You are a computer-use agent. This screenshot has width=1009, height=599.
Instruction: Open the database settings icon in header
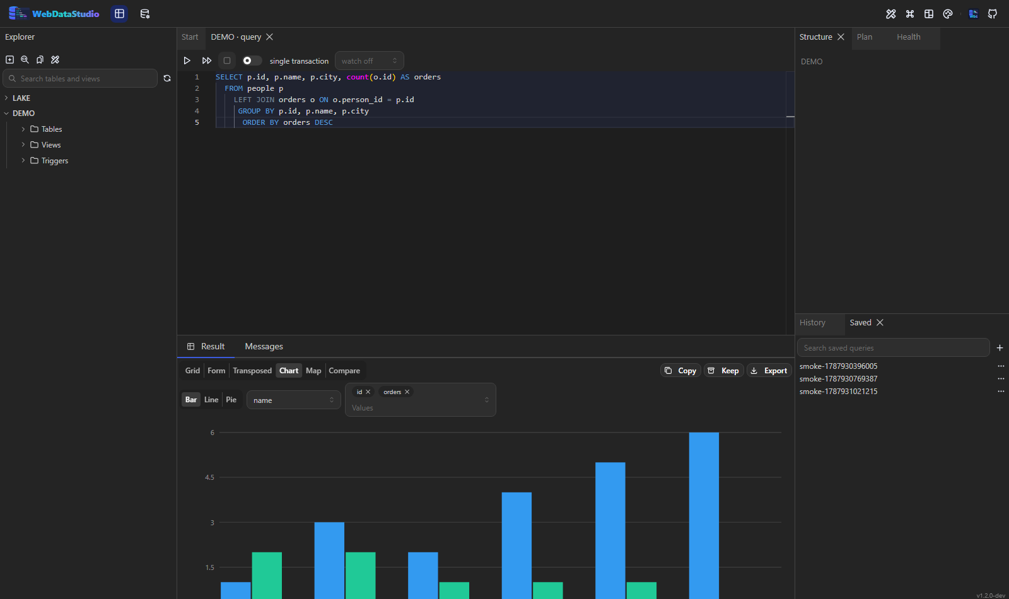coord(145,14)
